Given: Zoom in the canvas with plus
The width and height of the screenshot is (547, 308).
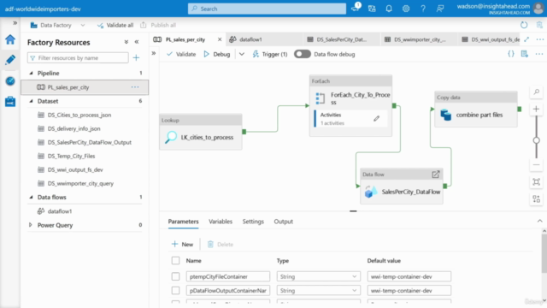Looking at the screenshot, I should point(536,109).
